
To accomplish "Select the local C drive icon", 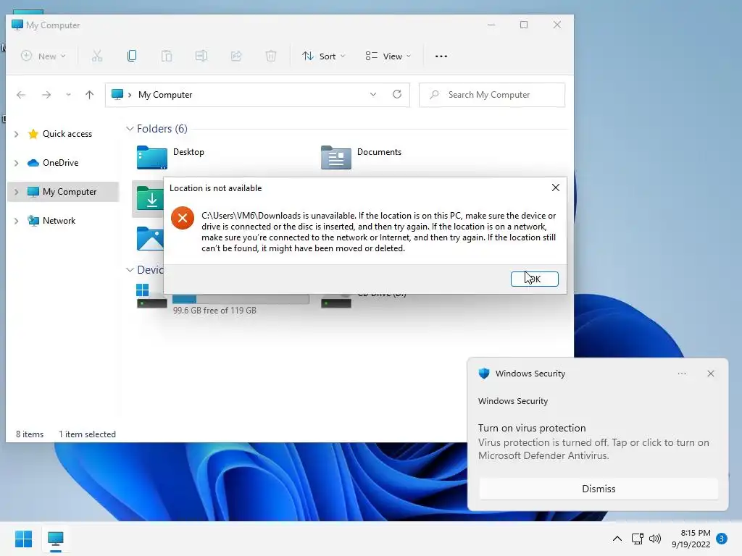I will click(x=151, y=296).
